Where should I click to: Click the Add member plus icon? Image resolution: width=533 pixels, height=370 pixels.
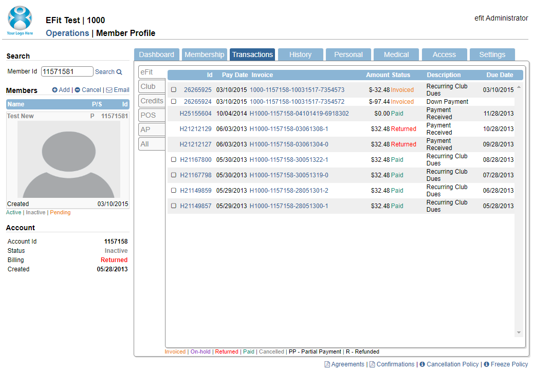pyautogui.click(x=54, y=90)
